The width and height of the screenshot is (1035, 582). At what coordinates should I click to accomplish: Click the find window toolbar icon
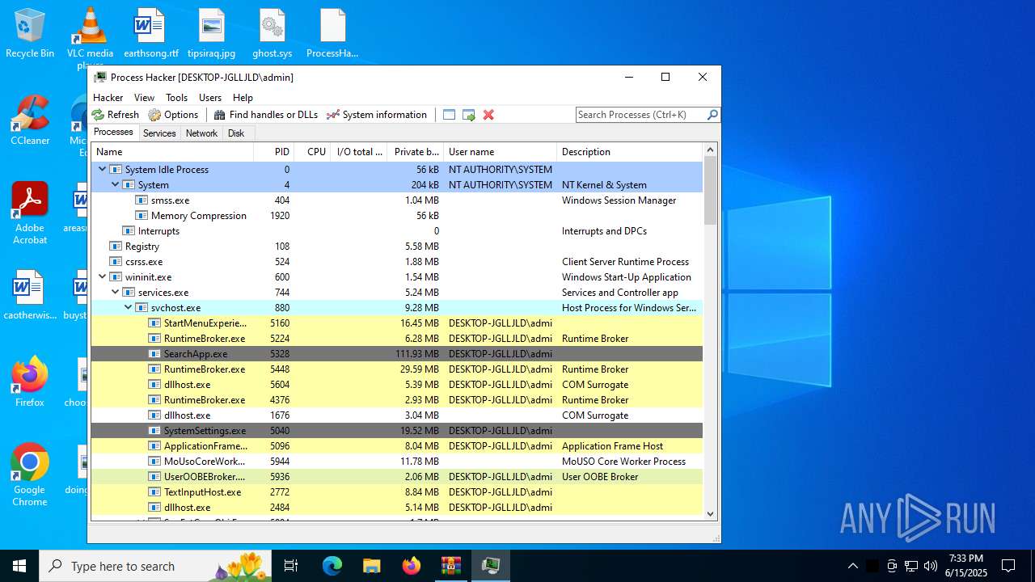[450, 115]
